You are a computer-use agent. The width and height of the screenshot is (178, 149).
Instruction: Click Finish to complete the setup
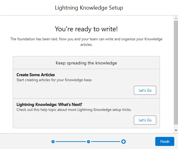[x=165, y=142]
